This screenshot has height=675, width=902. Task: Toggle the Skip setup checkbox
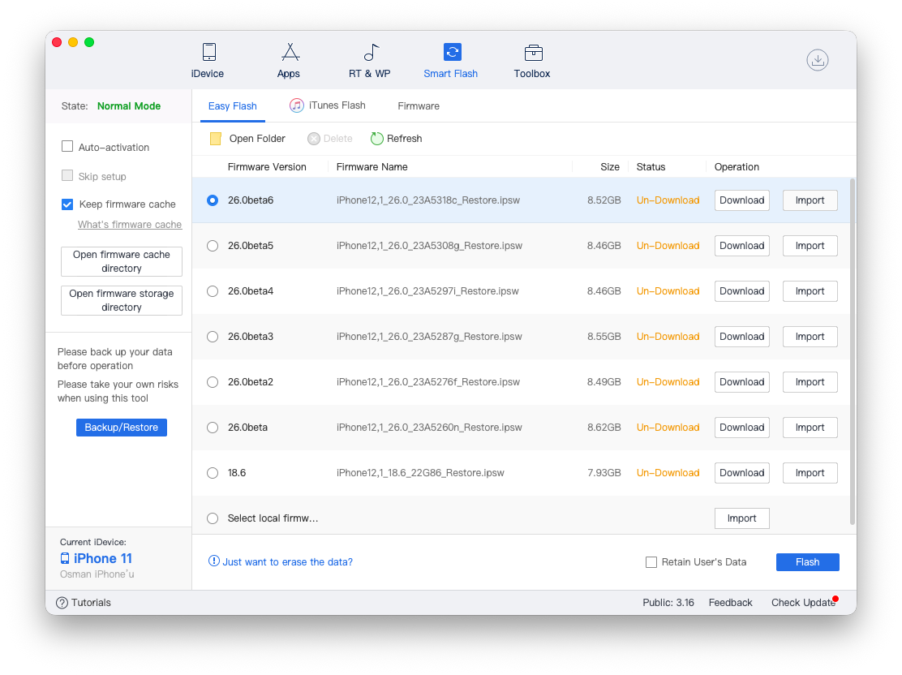pyautogui.click(x=67, y=175)
